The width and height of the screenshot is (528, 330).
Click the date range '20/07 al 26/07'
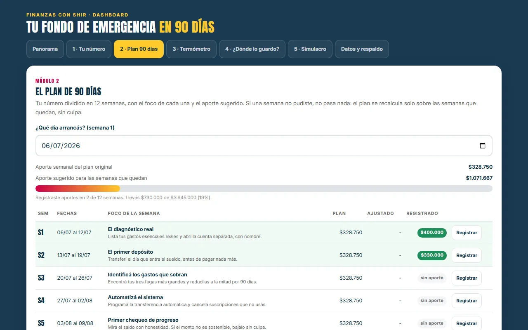pos(75,278)
